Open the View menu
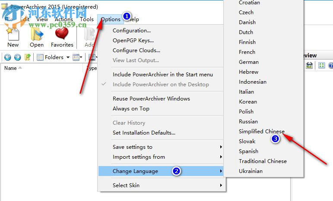333x201 pixels. (x=42, y=19)
